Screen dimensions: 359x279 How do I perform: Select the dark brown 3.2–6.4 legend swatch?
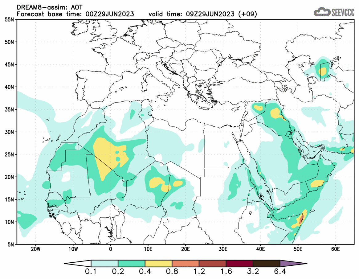(267, 263)
